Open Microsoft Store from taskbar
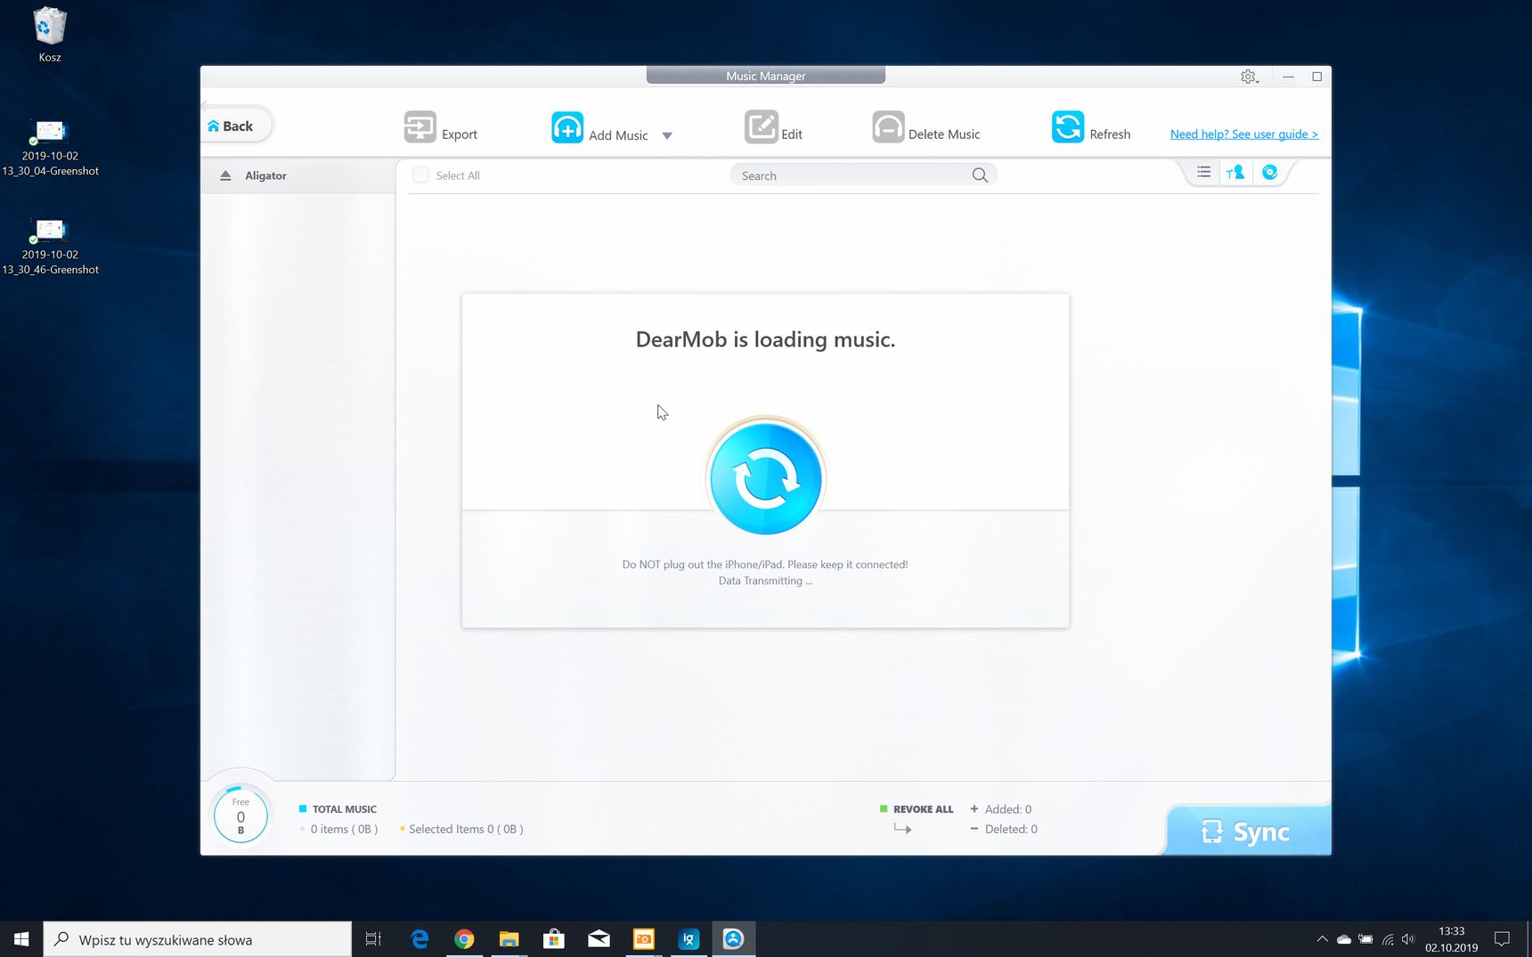Screen dimensions: 1532x957 click(x=554, y=939)
